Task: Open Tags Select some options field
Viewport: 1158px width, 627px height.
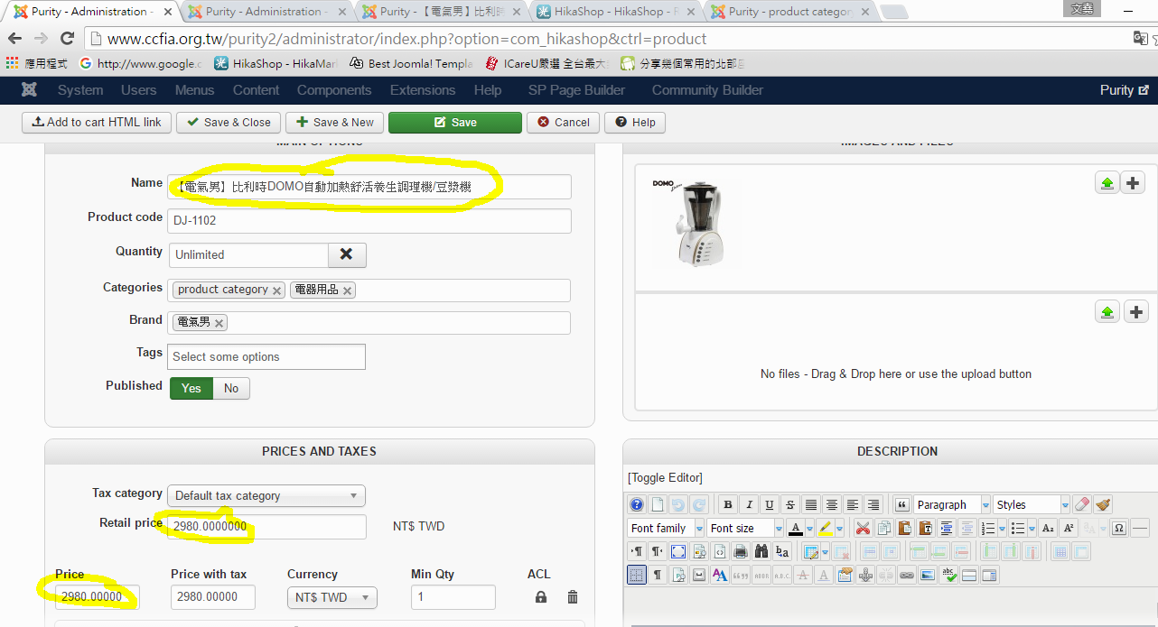Action: [267, 356]
